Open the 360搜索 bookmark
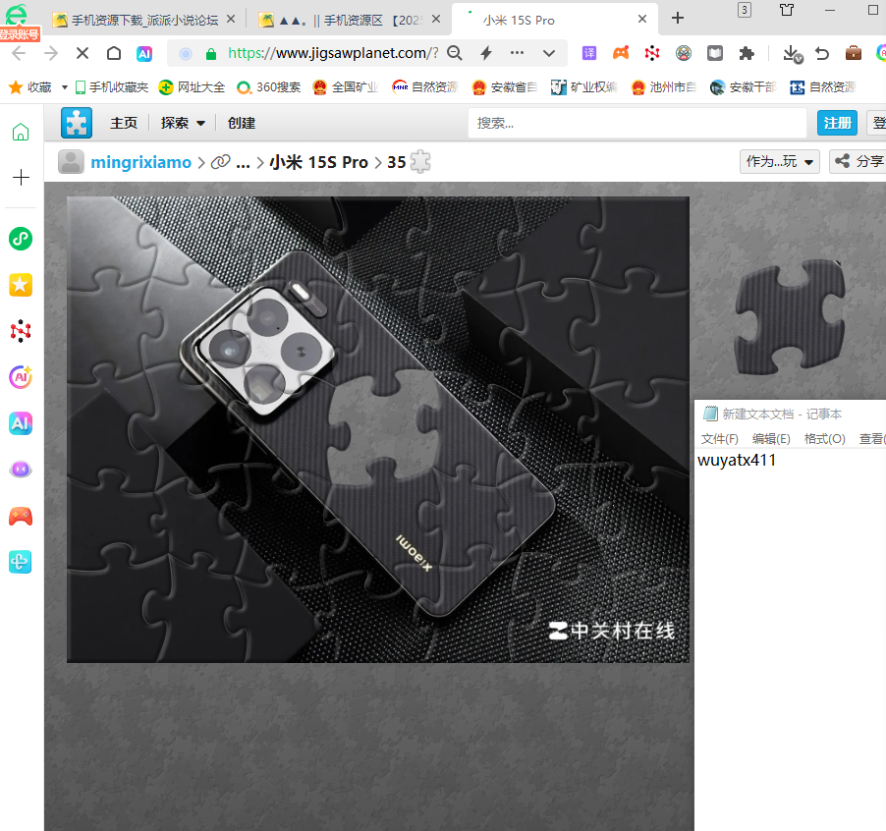Viewport: 886px width, 831px height. [x=269, y=87]
